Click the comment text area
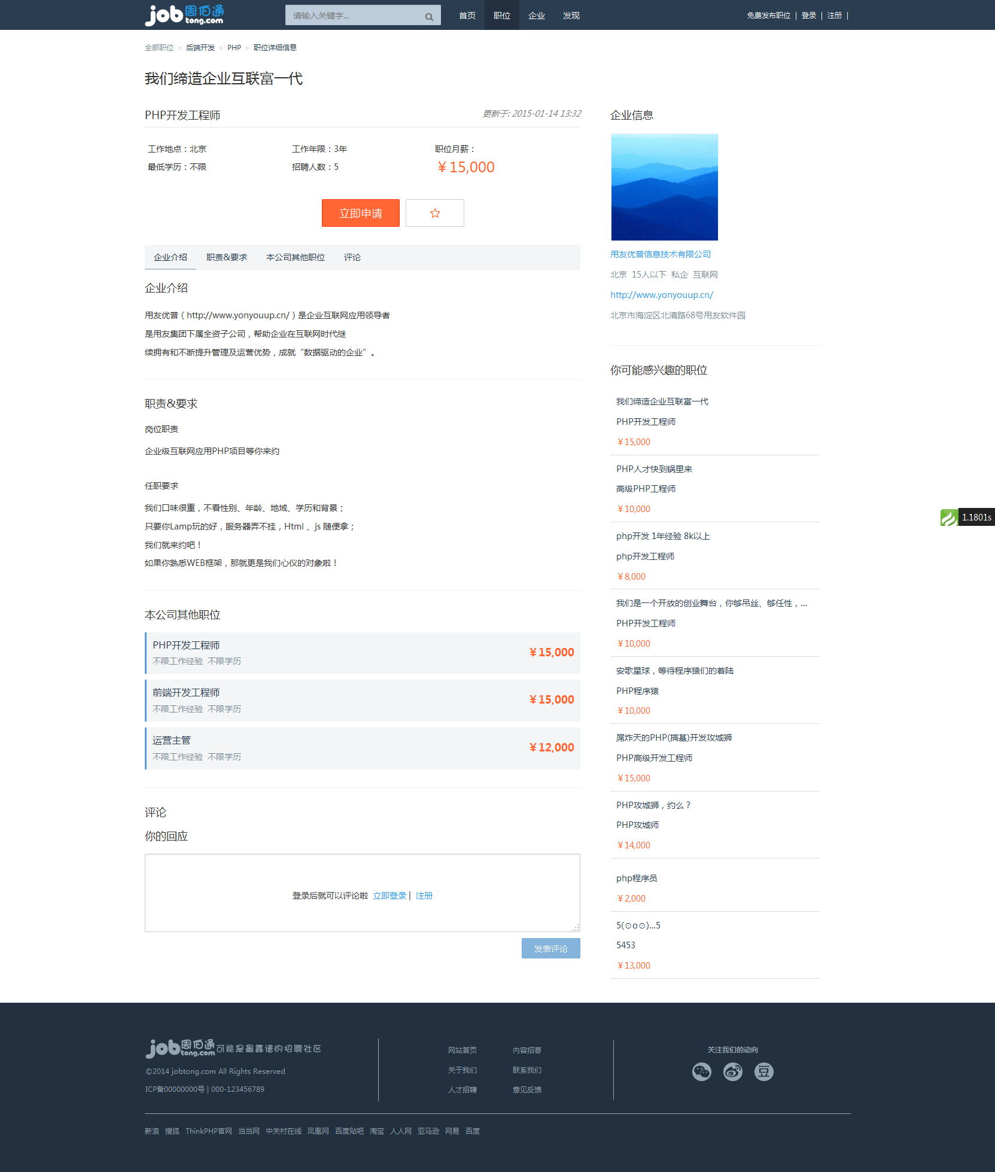995x1172 pixels. pos(363,893)
